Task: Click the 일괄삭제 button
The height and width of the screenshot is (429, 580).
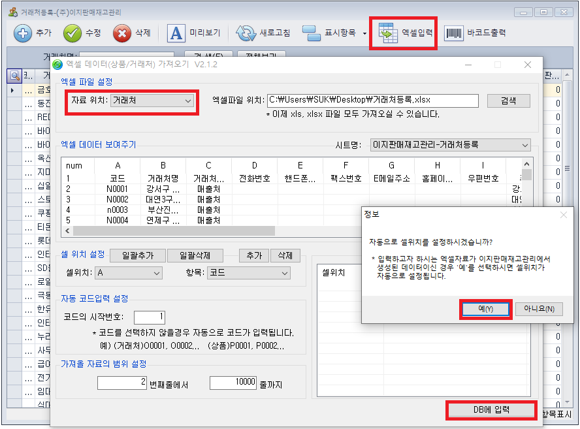Action: coord(195,255)
